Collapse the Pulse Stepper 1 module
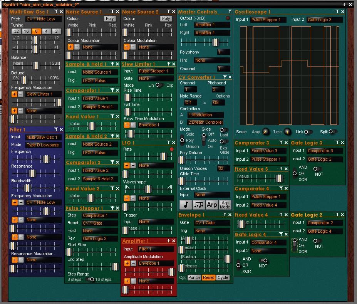This screenshot has width=357, height=304. pos(112,208)
